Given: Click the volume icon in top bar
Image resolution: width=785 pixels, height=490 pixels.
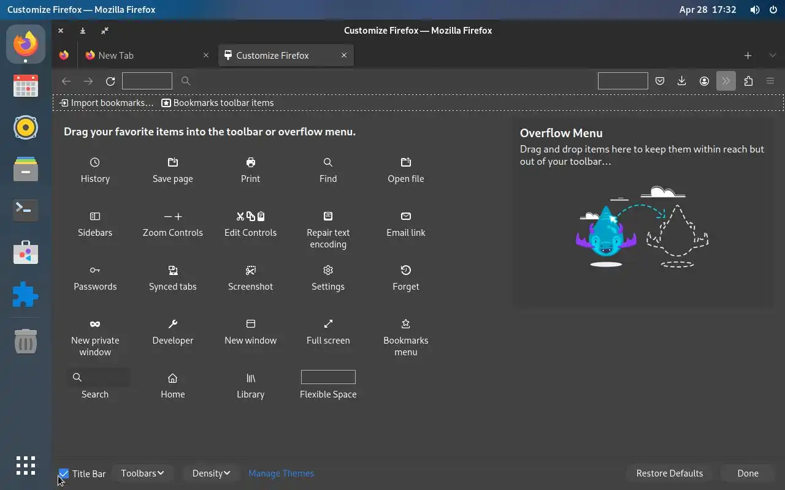Looking at the screenshot, I should pos(755,10).
